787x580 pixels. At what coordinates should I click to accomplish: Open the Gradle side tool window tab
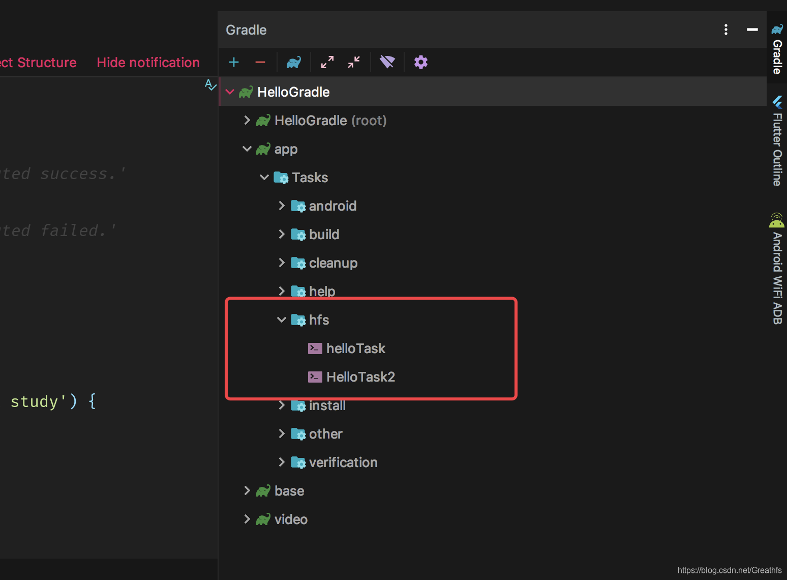pyautogui.click(x=777, y=48)
